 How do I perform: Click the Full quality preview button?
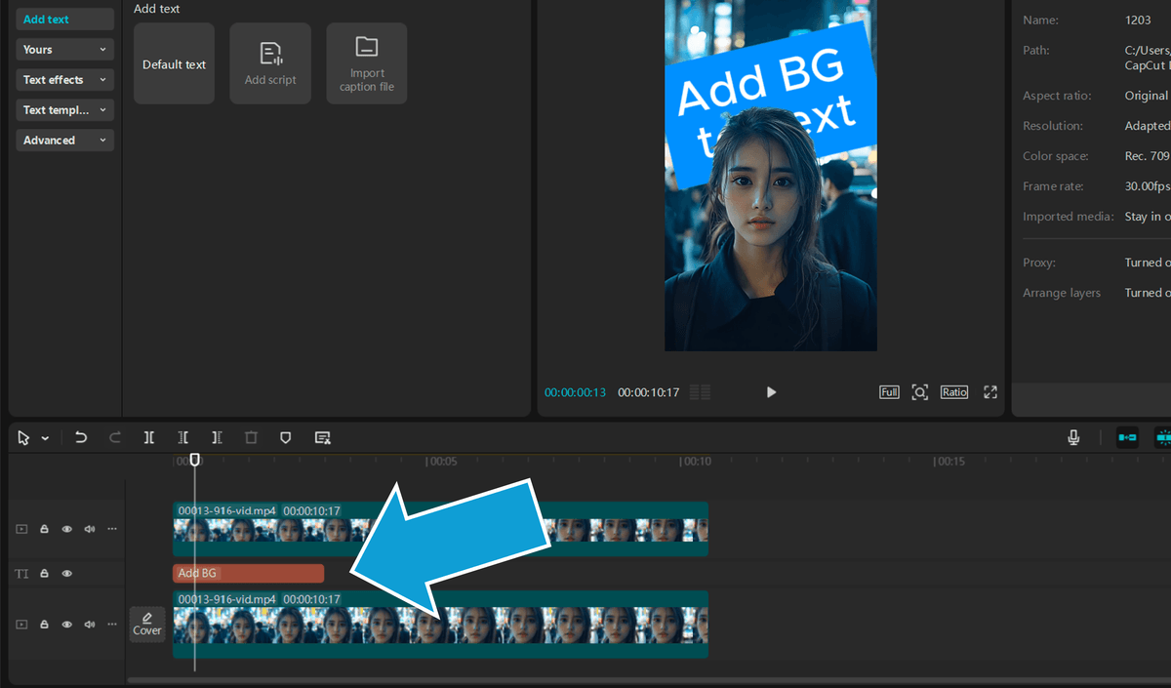click(889, 392)
